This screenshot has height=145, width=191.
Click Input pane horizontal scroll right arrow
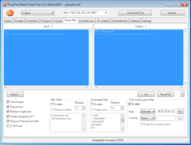click(87, 87)
